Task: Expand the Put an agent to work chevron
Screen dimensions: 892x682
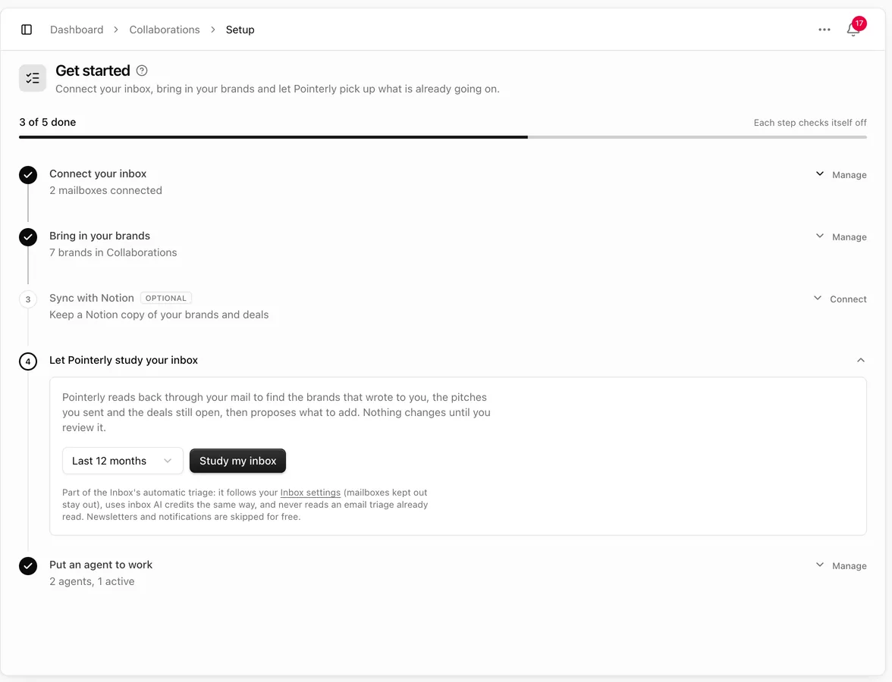Action: [x=820, y=565]
